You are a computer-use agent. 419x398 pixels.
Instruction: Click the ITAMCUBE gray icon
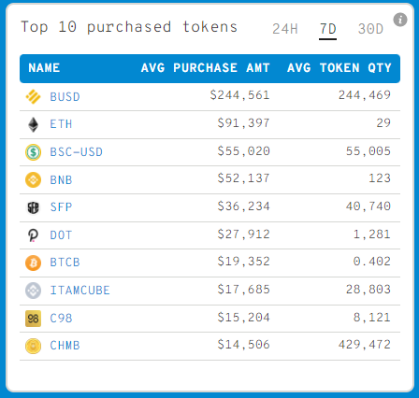pos(33,291)
